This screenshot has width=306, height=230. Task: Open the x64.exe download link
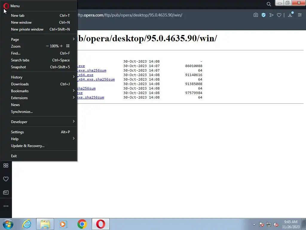(x=85, y=75)
